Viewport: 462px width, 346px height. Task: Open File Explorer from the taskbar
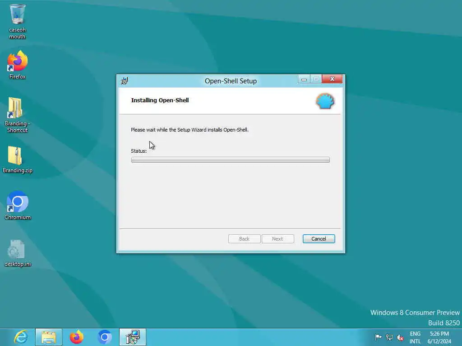[x=49, y=337]
